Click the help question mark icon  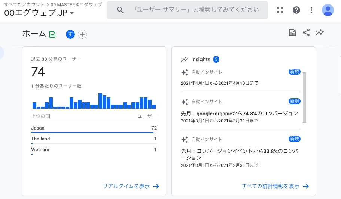pyautogui.click(x=296, y=10)
